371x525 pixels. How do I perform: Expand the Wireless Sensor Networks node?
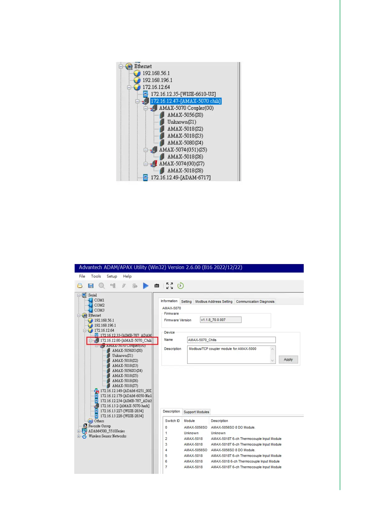click(79, 436)
